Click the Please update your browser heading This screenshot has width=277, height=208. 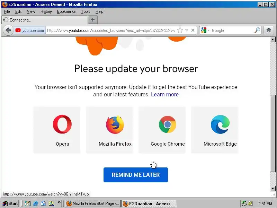coord(136,69)
